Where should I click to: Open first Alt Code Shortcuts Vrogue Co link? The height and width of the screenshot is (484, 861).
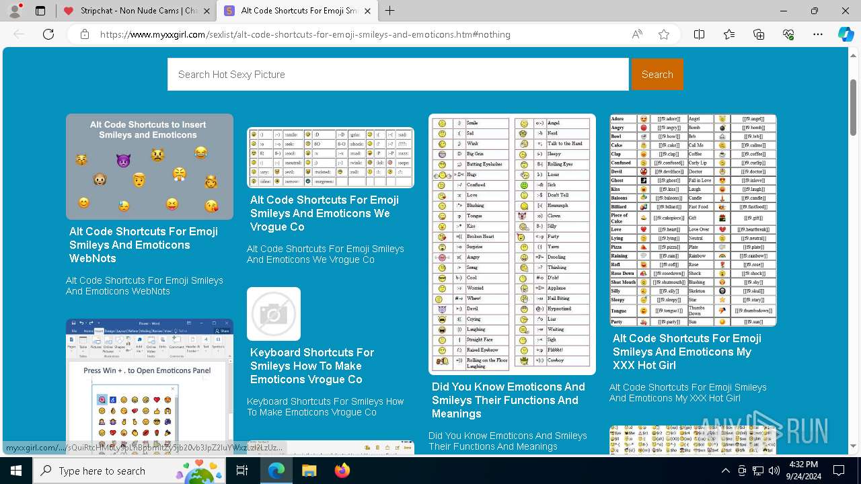[324, 213]
